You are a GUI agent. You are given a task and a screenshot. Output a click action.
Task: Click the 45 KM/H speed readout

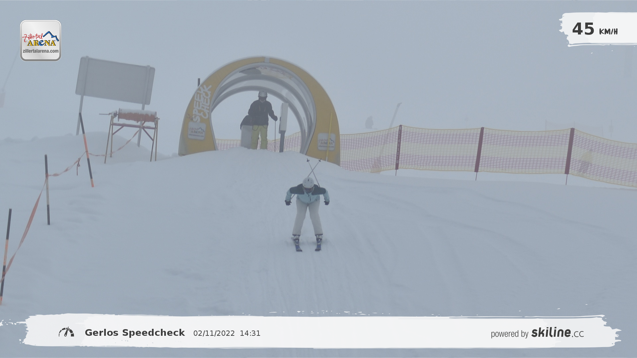(595, 29)
